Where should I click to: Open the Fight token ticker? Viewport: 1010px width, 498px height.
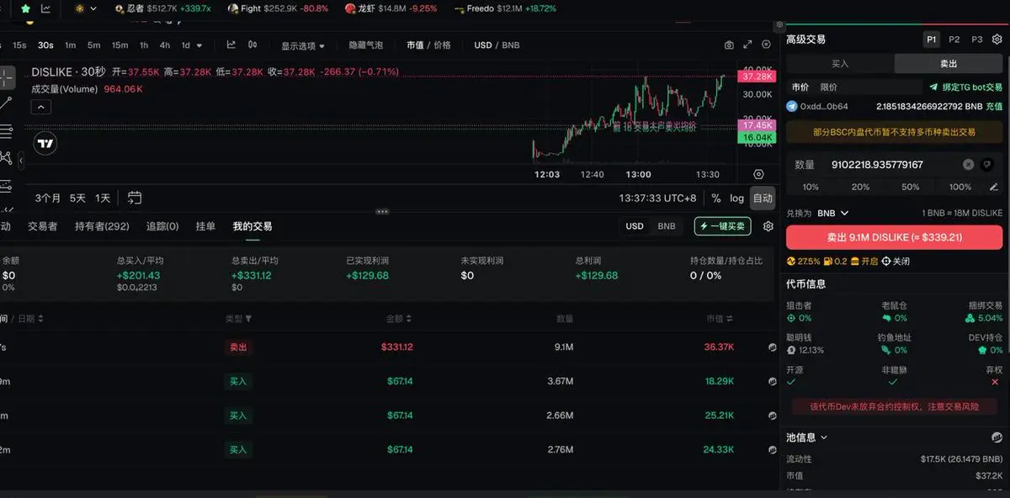(278, 8)
